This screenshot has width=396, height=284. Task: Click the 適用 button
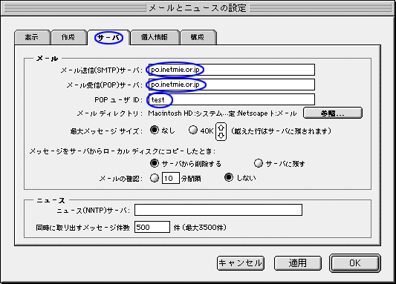(x=298, y=263)
